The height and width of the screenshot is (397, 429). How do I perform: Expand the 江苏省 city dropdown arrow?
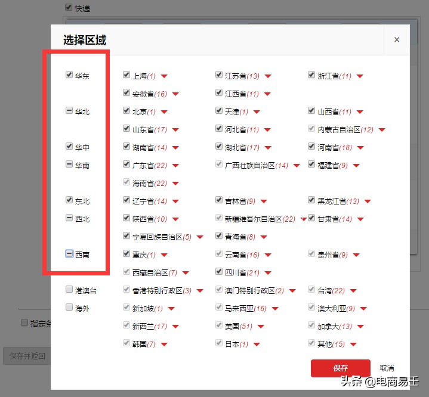click(268, 76)
